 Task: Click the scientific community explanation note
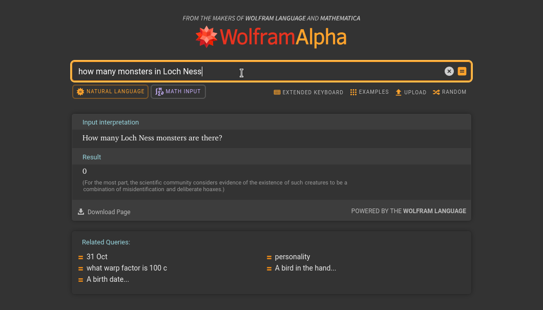click(x=215, y=186)
